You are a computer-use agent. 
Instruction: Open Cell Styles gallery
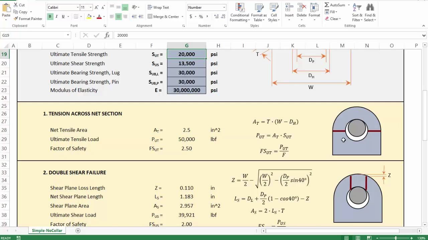274,13
